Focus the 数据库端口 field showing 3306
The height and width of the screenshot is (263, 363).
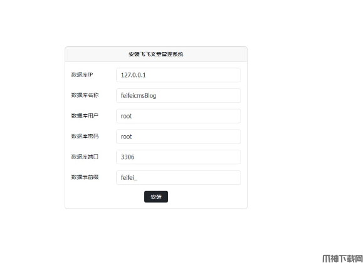click(x=178, y=157)
